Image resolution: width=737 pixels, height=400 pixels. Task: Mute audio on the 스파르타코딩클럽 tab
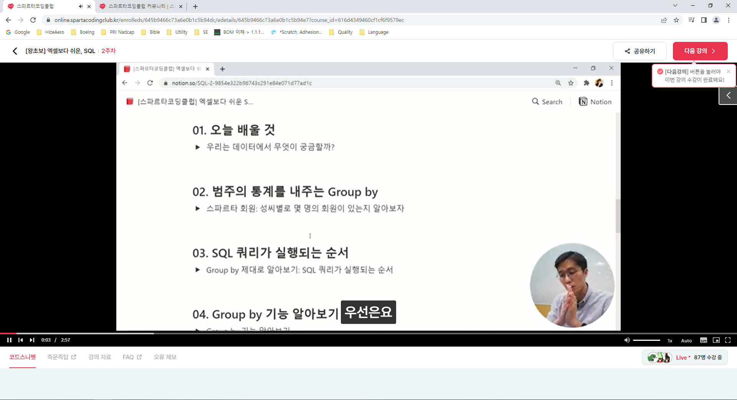click(x=80, y=6)
